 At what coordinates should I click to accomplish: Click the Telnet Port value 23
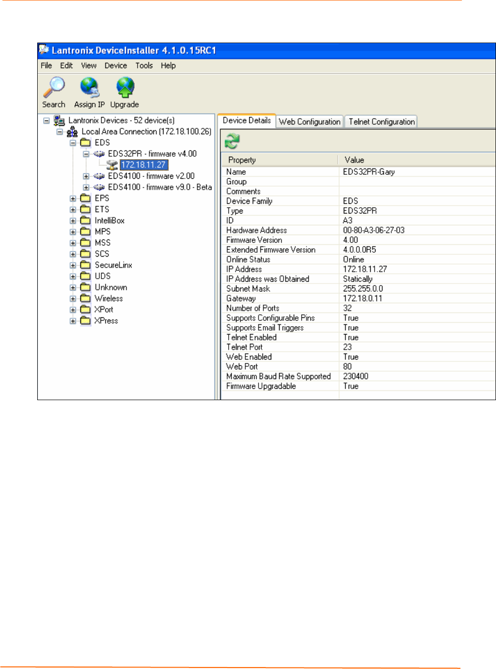click(x=347, y=347)
